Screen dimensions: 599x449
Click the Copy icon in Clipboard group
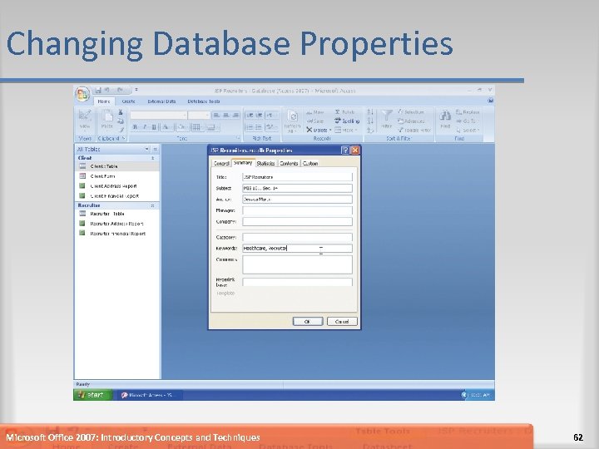pyautogui.click(x=121, y=121)
